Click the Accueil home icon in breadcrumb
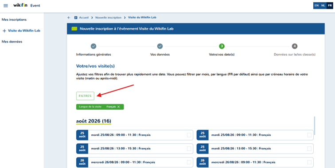This screenshot has width=335, height=168. point(76,18)
